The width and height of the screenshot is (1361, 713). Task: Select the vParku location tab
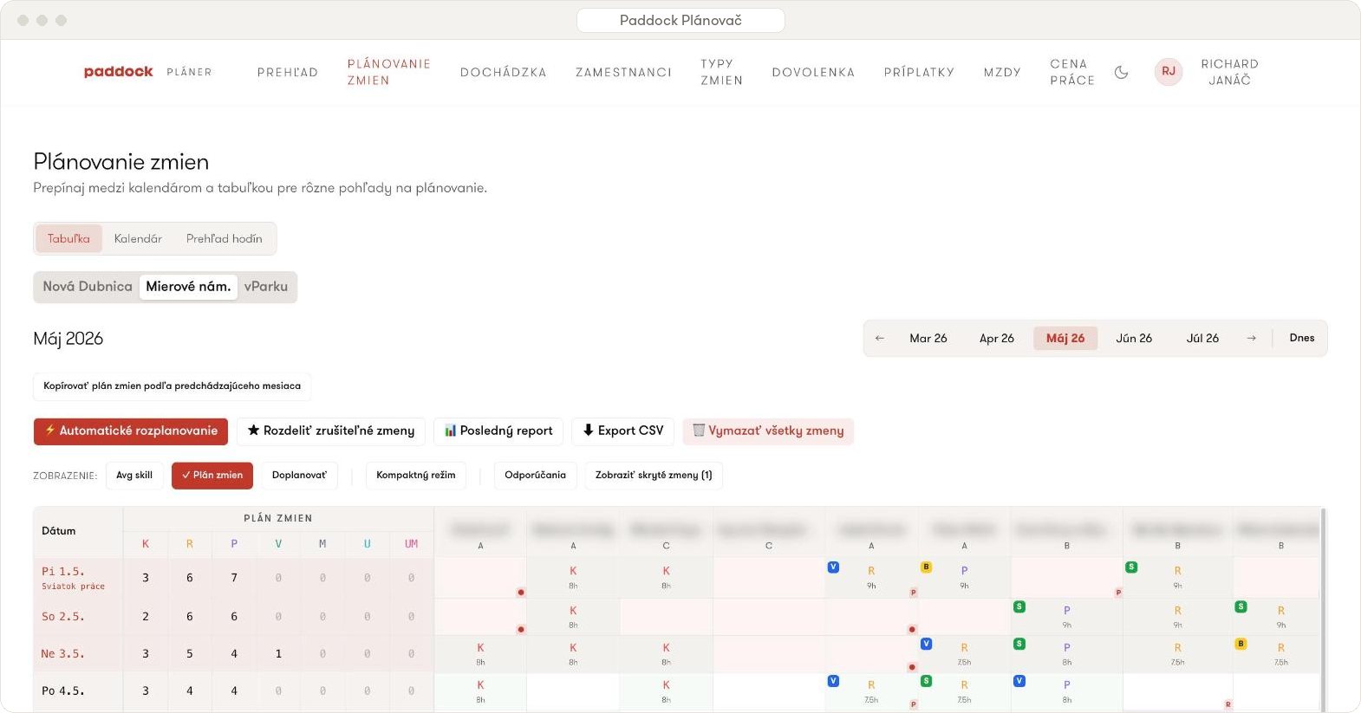click(266, 287)
